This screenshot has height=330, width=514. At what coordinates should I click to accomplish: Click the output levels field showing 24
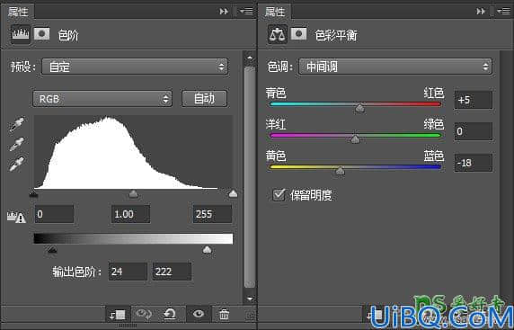[x=128, y=272]
